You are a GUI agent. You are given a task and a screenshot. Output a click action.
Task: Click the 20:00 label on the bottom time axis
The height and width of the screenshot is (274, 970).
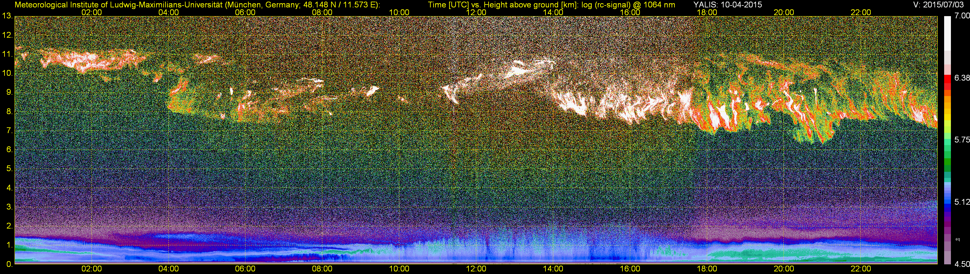tap(784, 269)
